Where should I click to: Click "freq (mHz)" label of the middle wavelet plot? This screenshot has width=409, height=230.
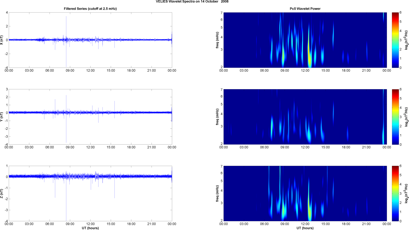(x=217, y=117)
